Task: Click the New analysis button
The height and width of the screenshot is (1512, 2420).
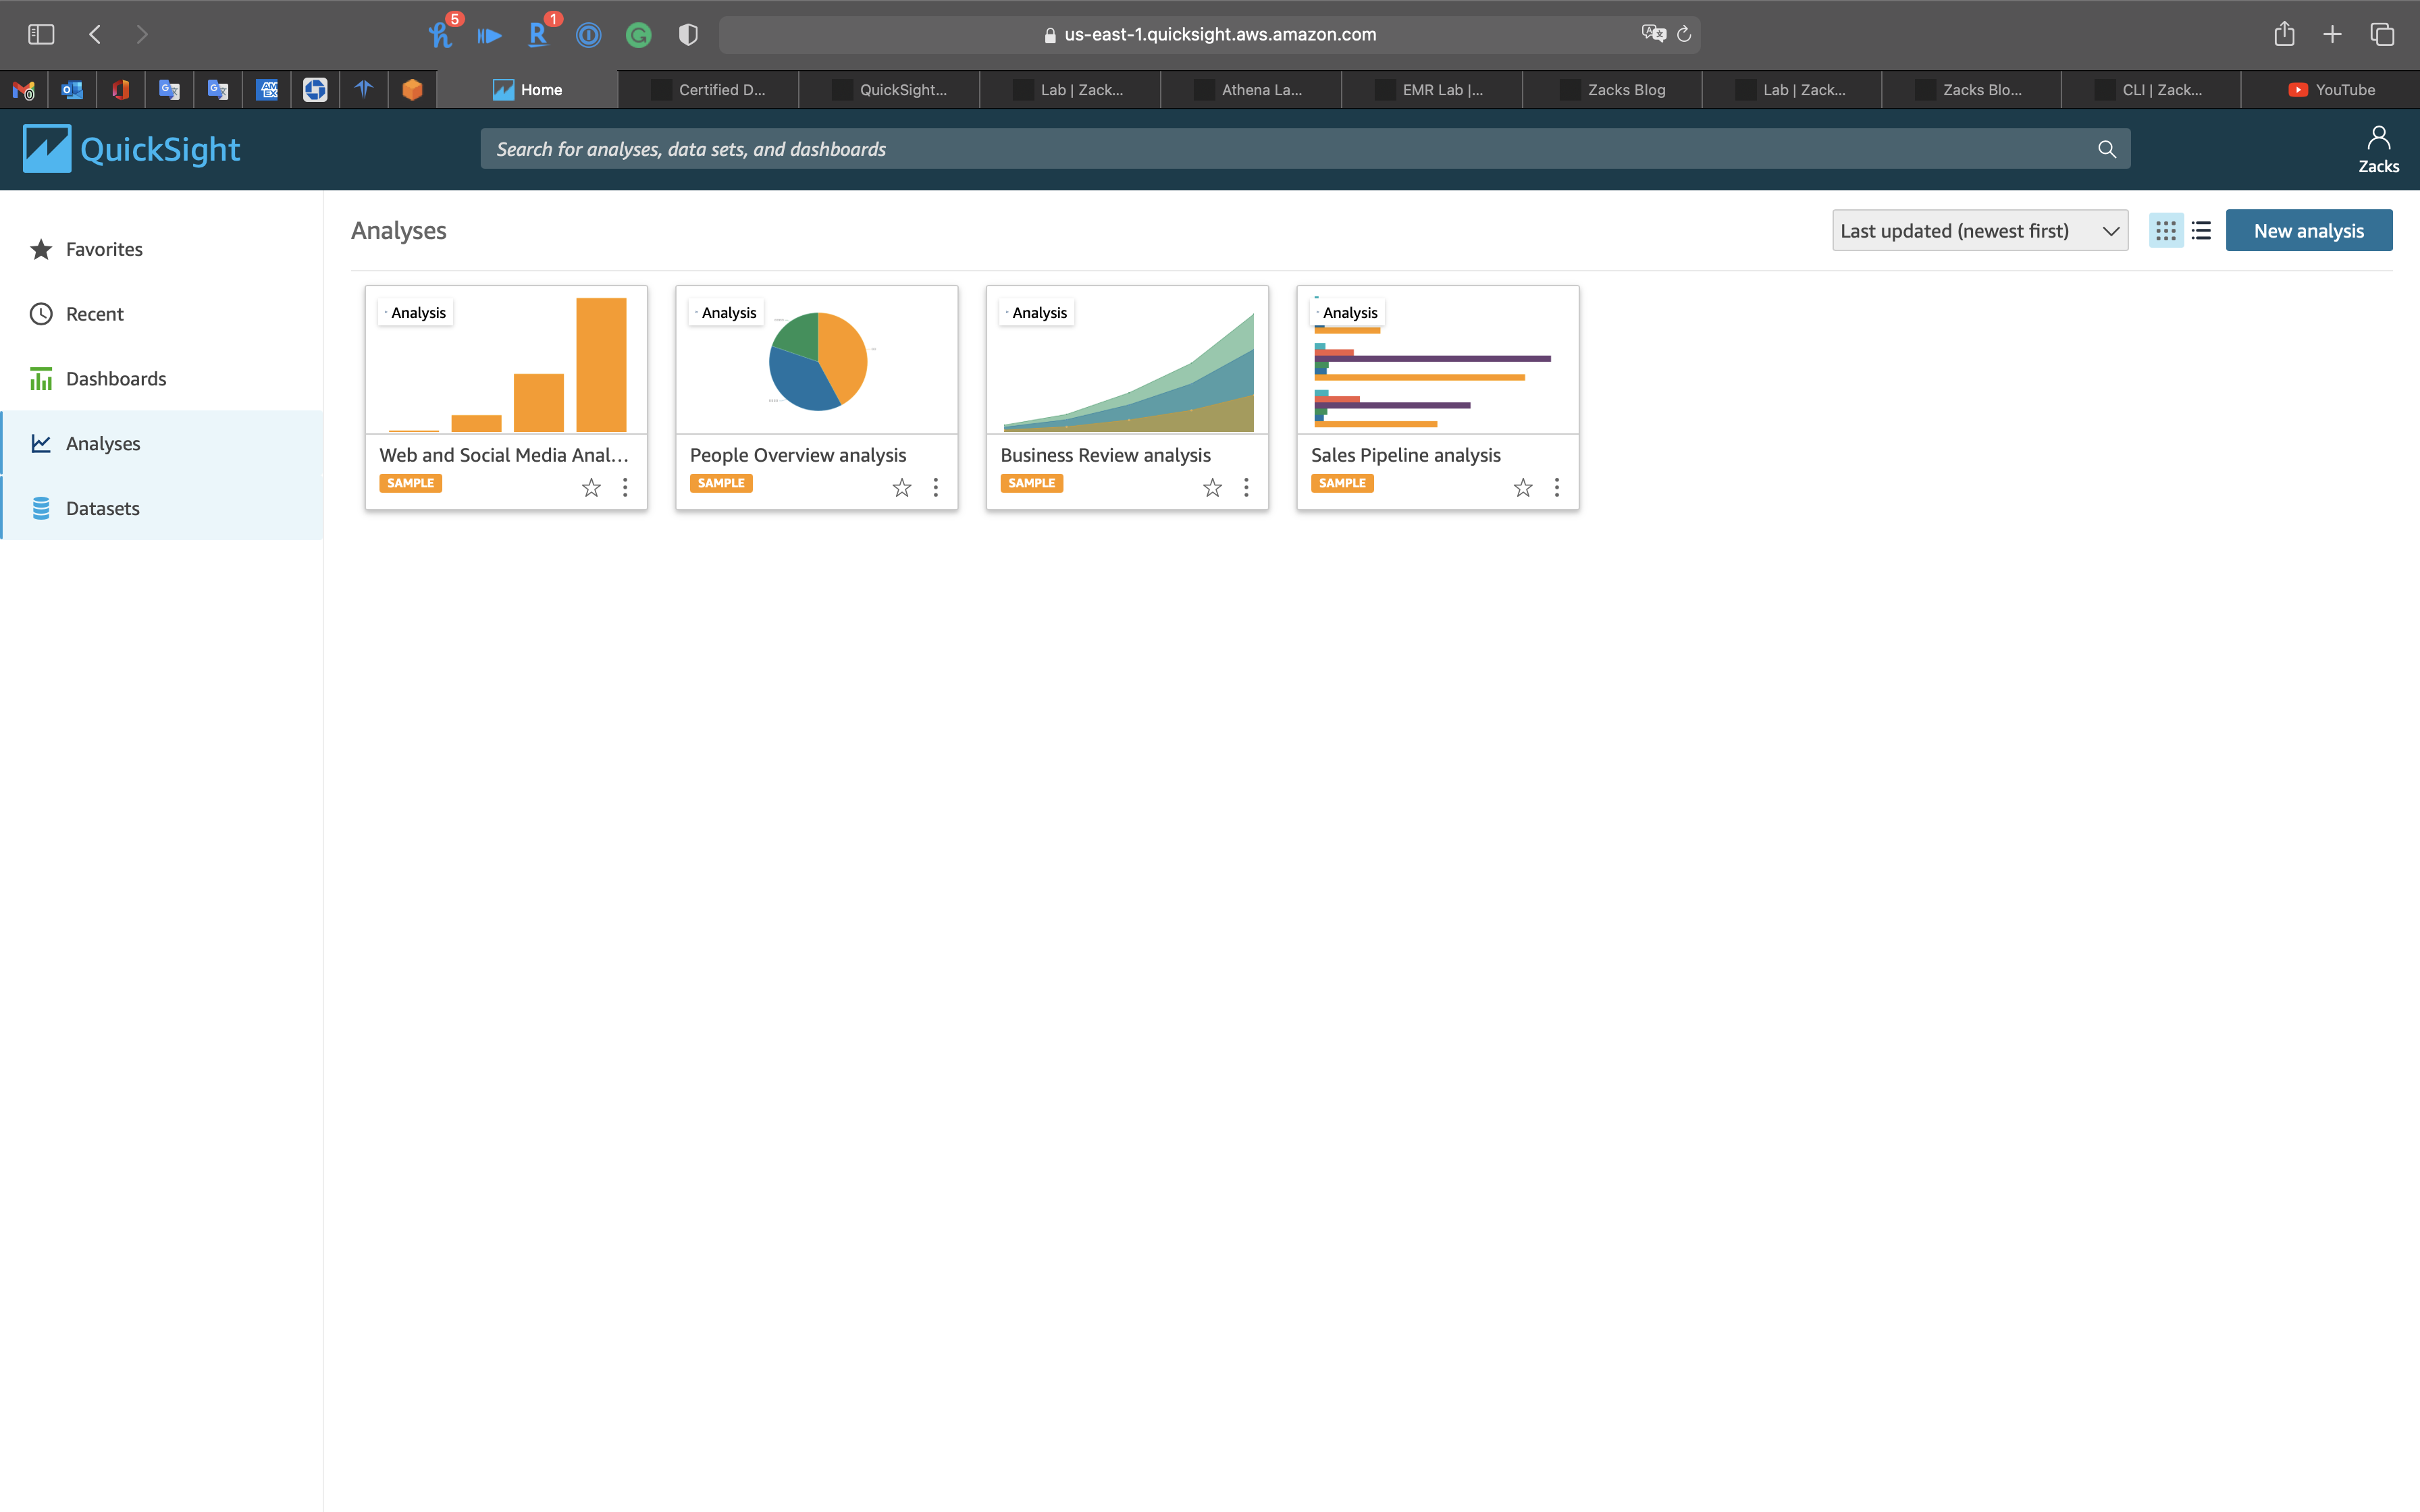Action: click(x=2308, y=231)
